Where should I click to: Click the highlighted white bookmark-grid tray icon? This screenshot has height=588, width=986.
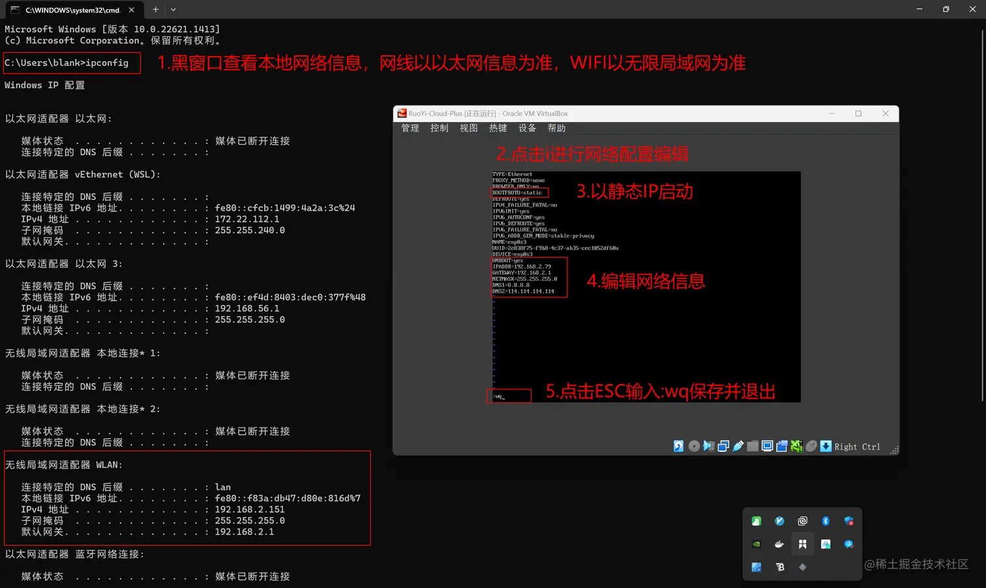(803, 544)
